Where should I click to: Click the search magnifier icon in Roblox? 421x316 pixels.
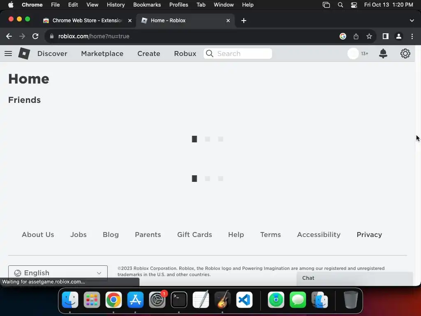pyautogui.click(x=210, y=53)
